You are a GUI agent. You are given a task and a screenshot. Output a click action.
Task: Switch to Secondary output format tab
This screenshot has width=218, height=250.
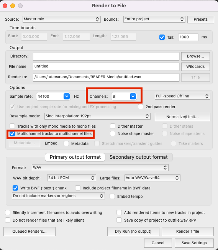[x=139, y=157]
